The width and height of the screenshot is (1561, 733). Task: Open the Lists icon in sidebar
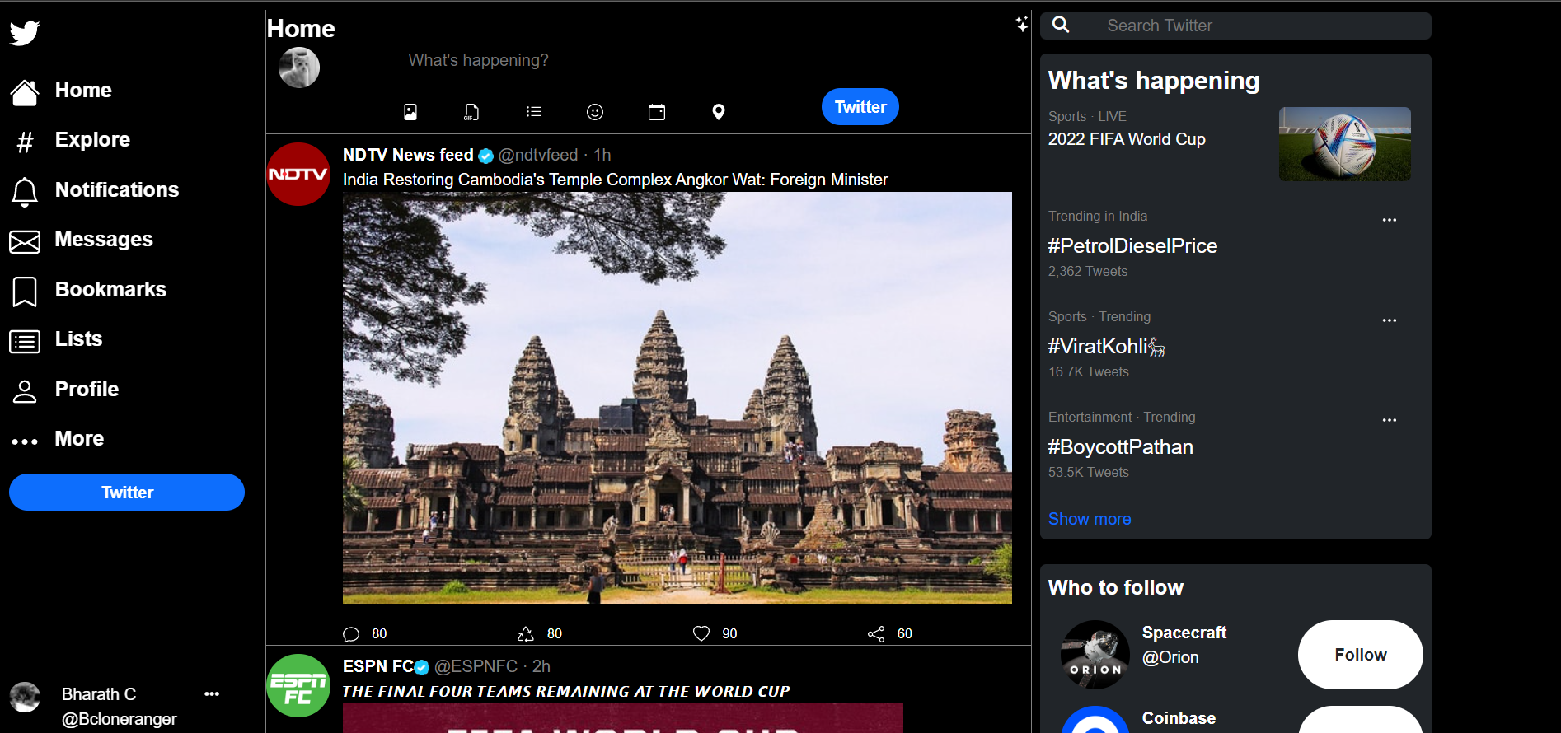coord(25,341)
